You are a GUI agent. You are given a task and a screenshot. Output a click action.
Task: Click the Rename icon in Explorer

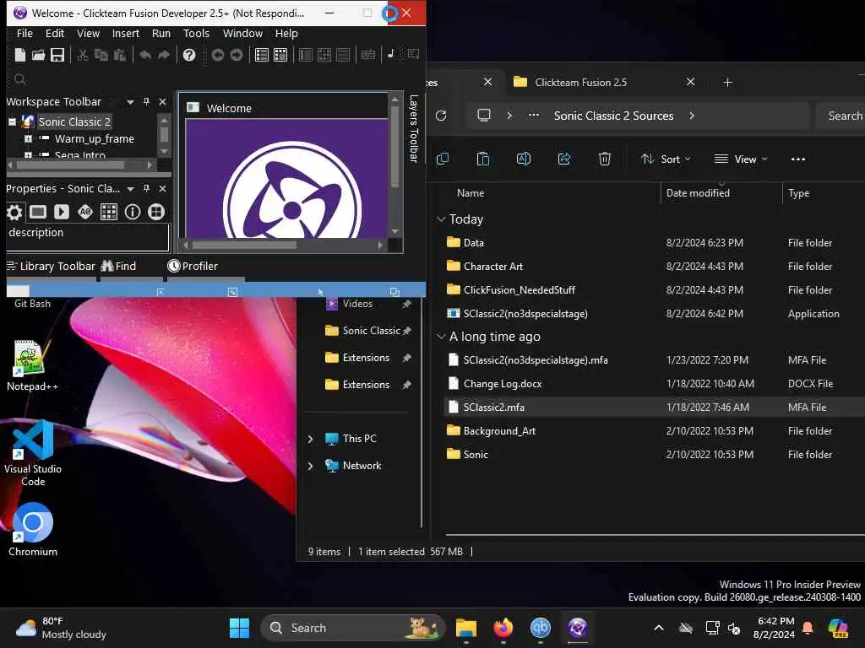click(524, 159)
